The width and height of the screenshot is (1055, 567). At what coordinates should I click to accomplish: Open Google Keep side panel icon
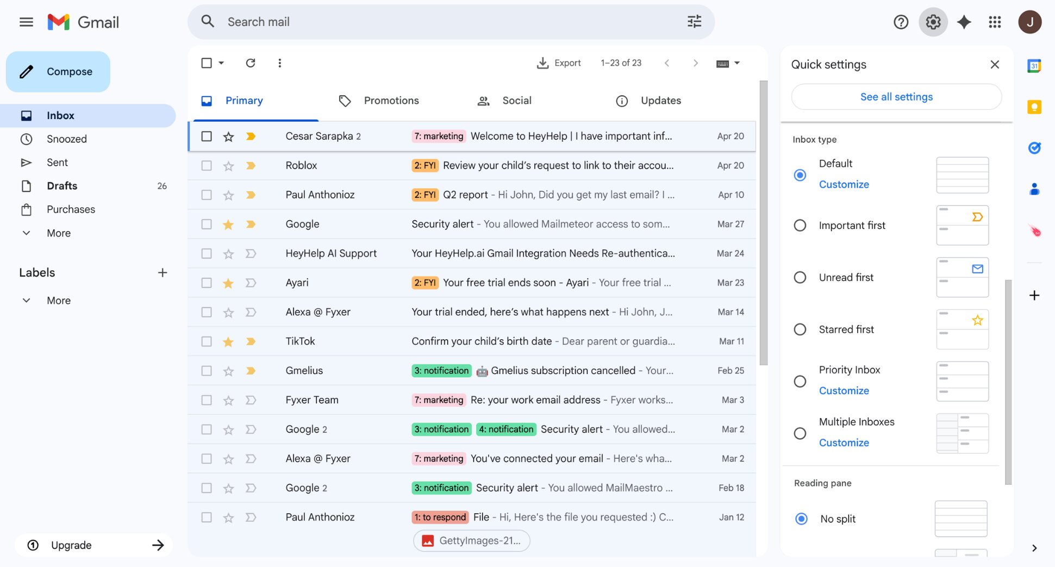click(x=1034, y=107)
